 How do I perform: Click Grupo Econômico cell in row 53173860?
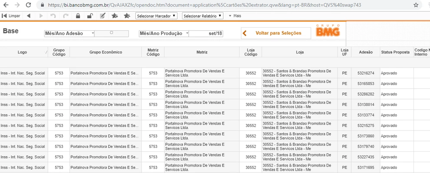click(x=106, y=136)
